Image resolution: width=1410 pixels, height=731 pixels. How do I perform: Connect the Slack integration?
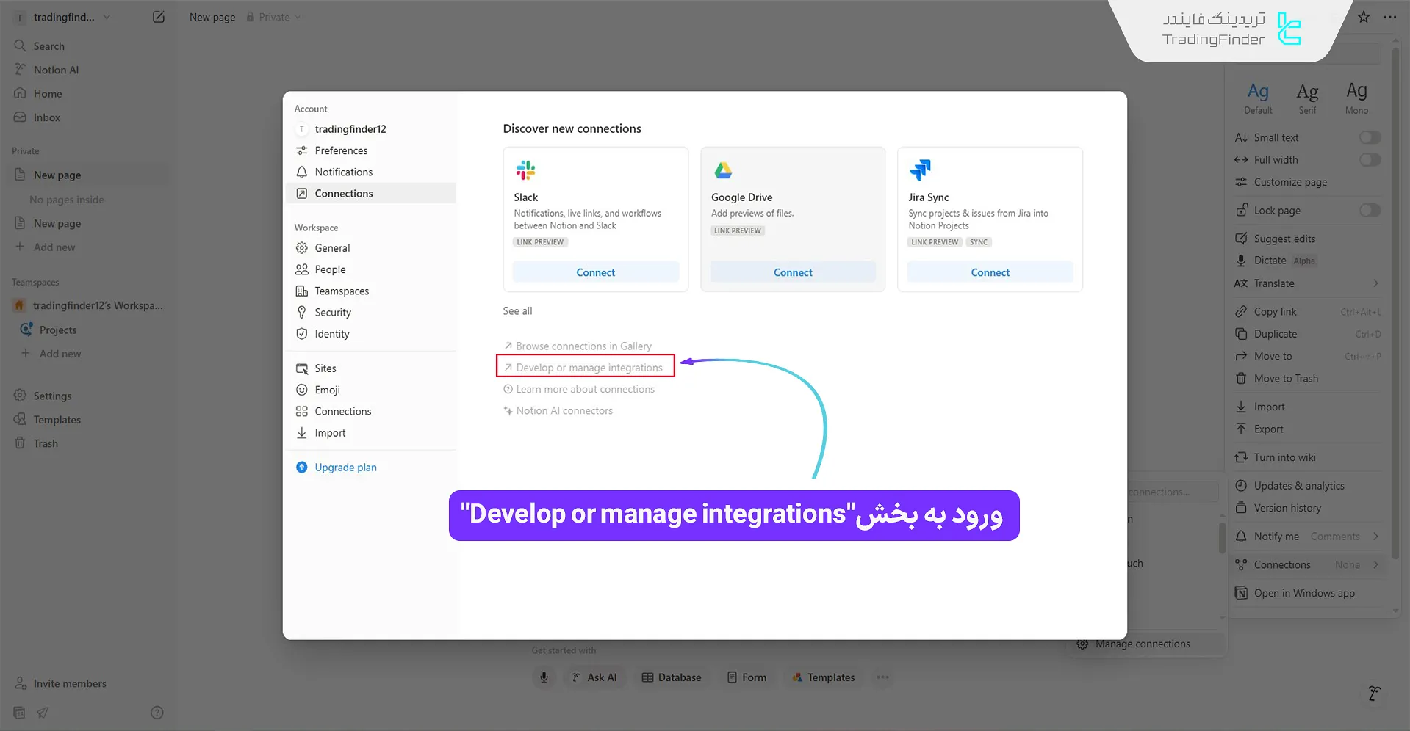pos(595,272)
